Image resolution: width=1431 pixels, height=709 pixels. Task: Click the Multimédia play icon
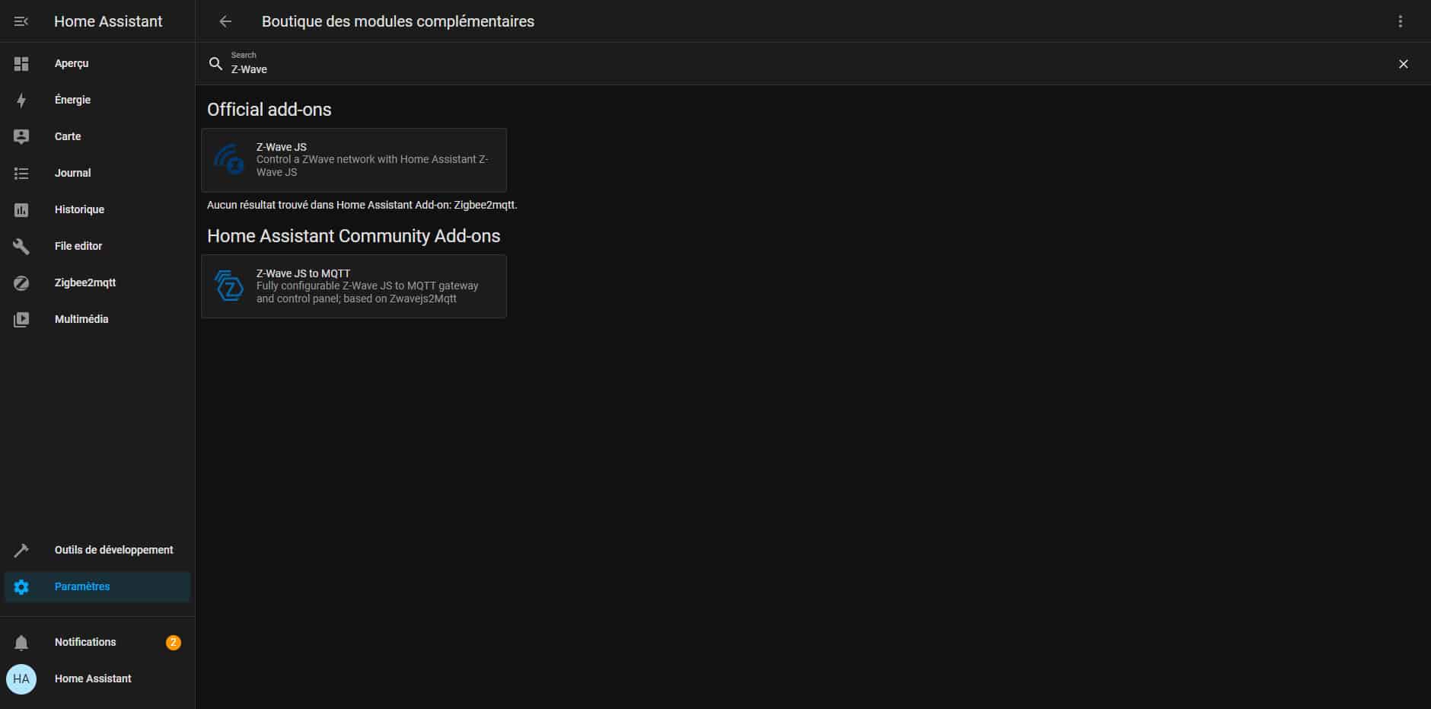21,320
